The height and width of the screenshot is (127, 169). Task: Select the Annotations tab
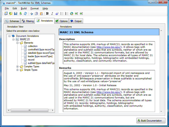coord(45,21)
